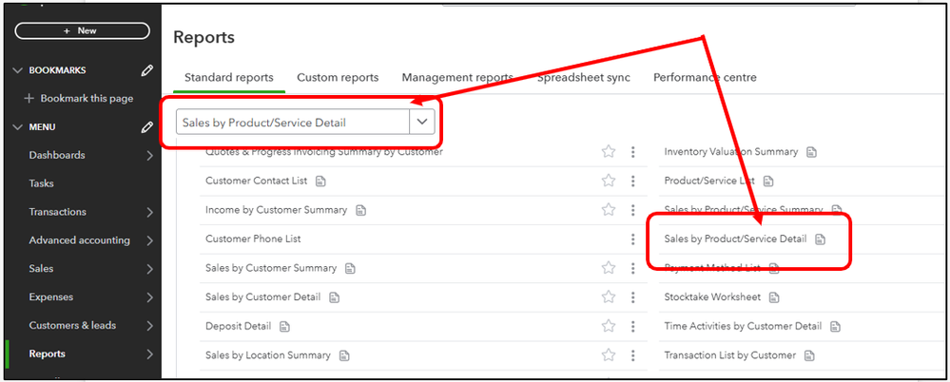
Task: Open more options for Quotes & Progress Invoicing
Action: (633, 152)
